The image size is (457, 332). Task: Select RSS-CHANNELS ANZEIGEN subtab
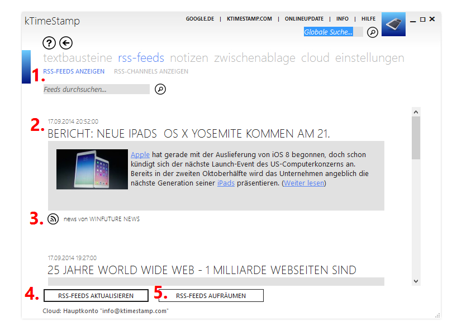[151, 71]
